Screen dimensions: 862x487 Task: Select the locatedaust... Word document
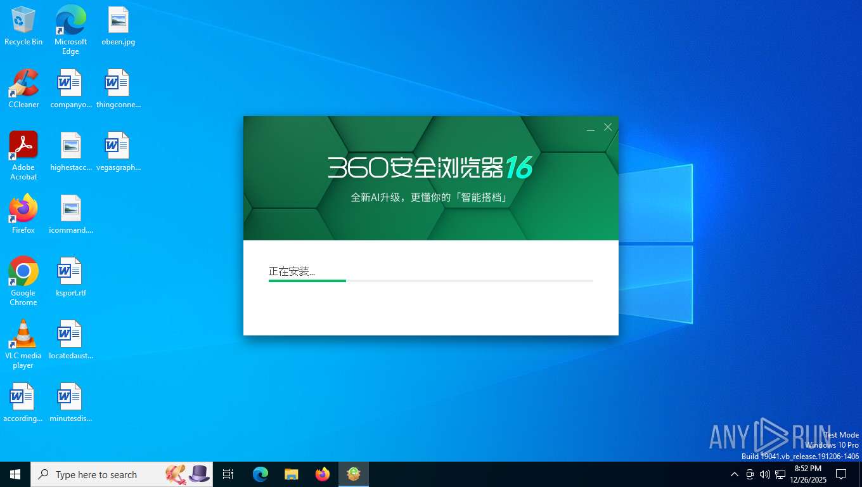click(x=70, y=340)
